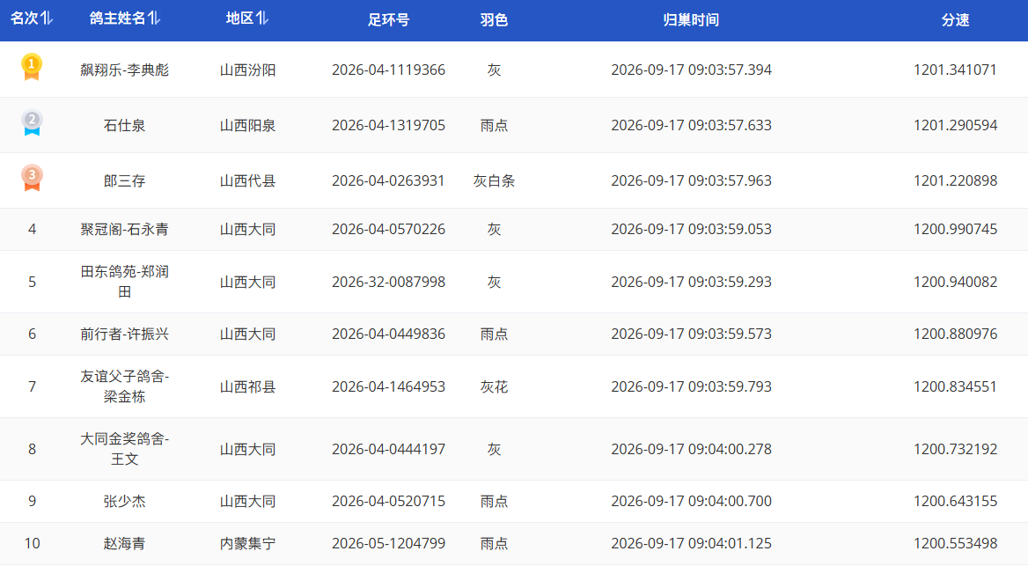Click the 归巢时间 column header

(x=691, y=20)
